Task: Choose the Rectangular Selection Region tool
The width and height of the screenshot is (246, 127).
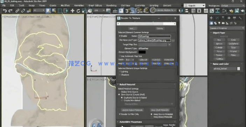Action: 60,11
